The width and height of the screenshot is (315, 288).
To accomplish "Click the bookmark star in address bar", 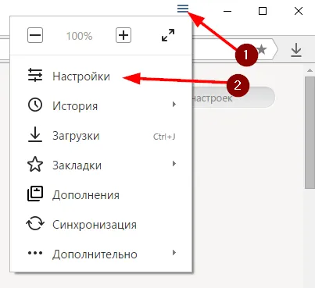I will tap(262, 49).
